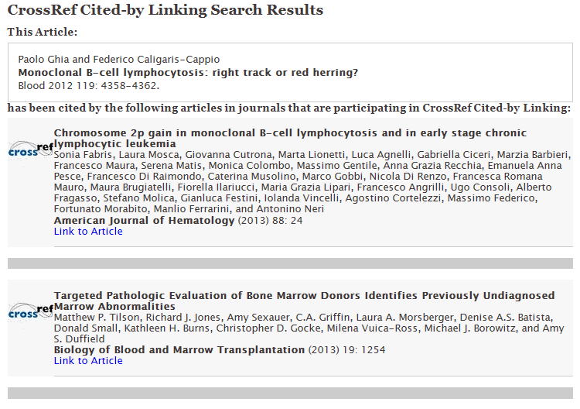Click the CrossRef Cited-by Linking Search Results heading
This screenshot has width=580, height=409.
click(165, 10)
